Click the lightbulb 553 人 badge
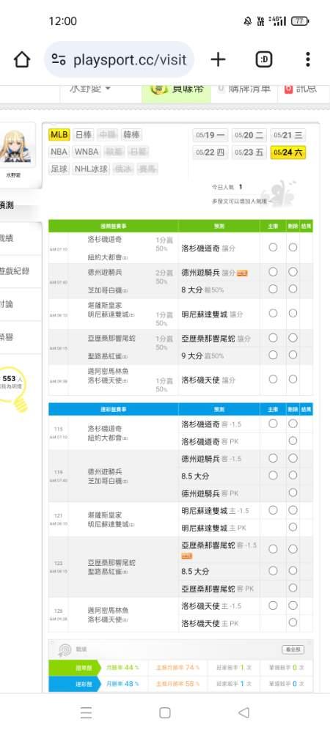 tap(13, 388)
